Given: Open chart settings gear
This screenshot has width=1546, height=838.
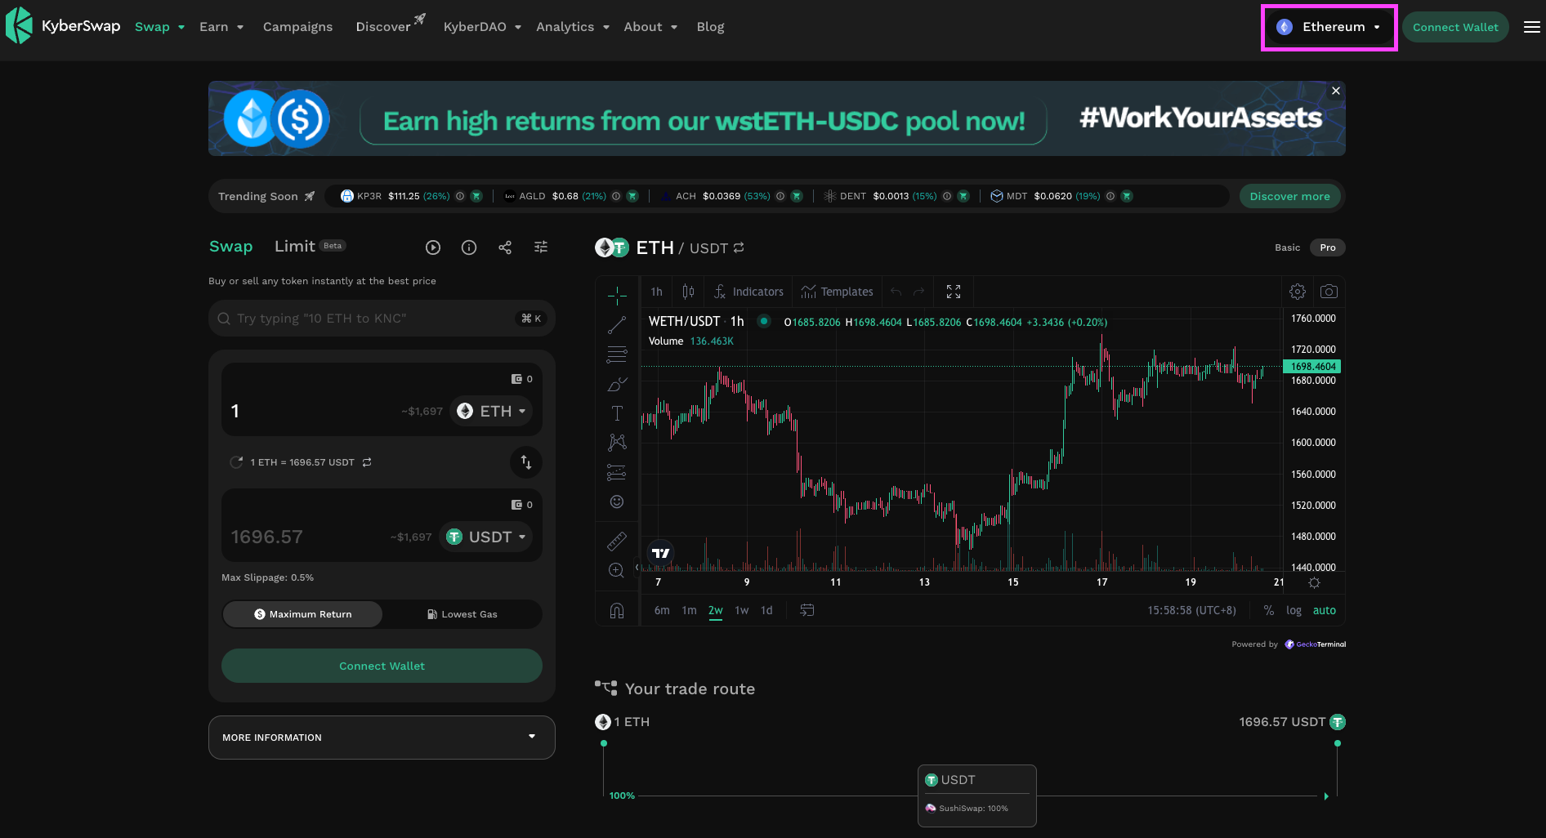Looking at the screenshot, I should (x=1298, y=292).
